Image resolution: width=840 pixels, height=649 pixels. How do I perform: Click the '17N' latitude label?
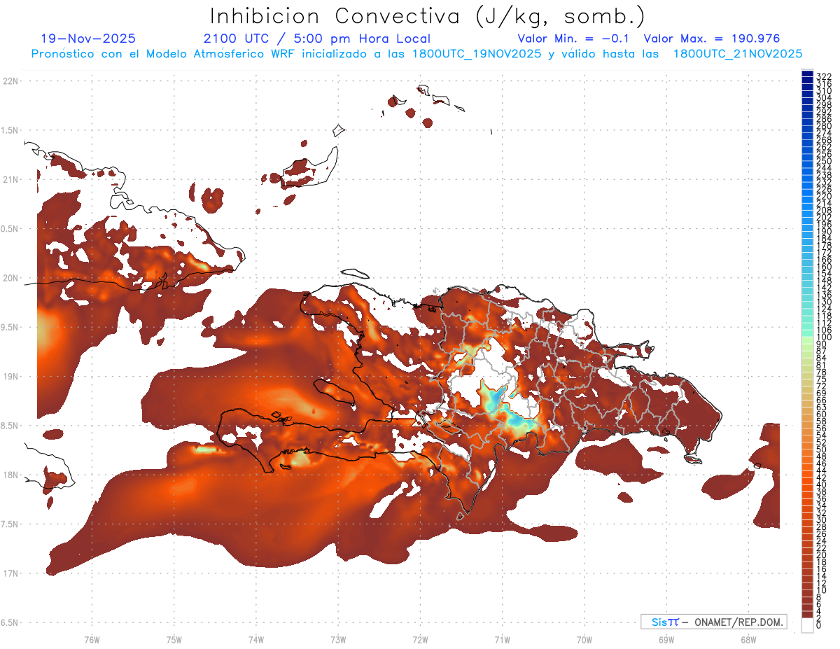pos(10,573)
